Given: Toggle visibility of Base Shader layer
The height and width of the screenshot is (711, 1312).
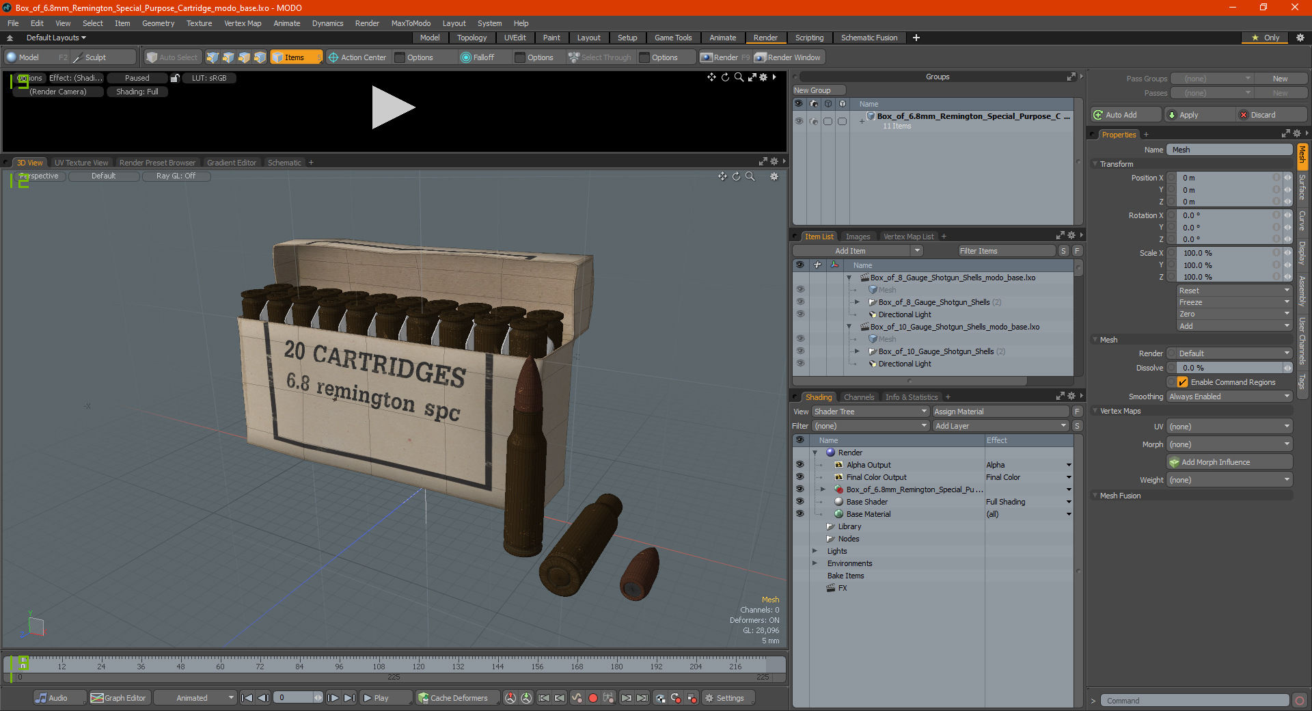Looking at the screenshot, I should click(x=799, y=502).
